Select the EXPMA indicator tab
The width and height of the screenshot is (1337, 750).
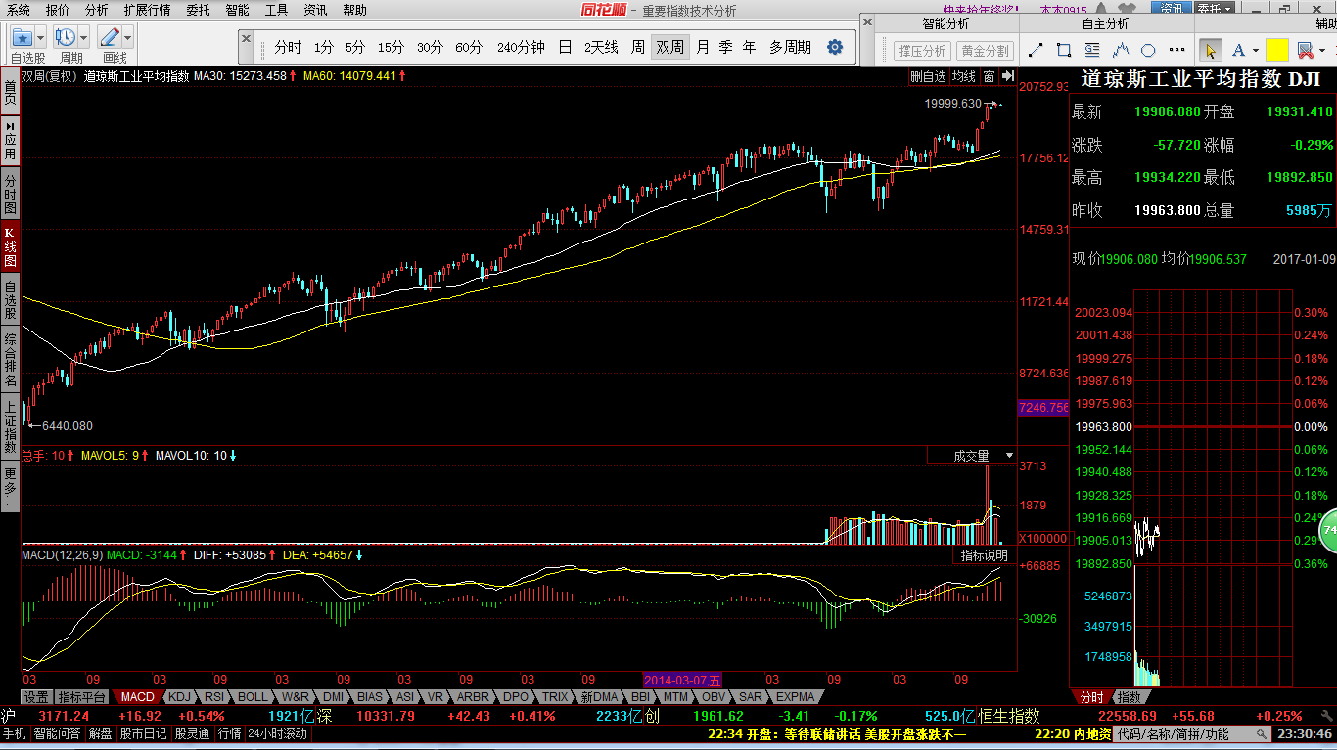click(795, 697)
